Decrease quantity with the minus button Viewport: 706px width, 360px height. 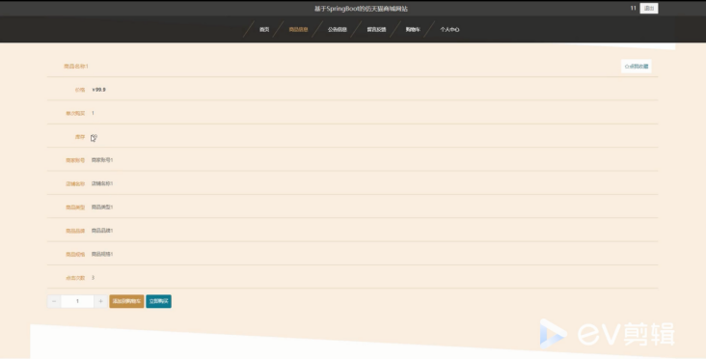tap(54, 301)
